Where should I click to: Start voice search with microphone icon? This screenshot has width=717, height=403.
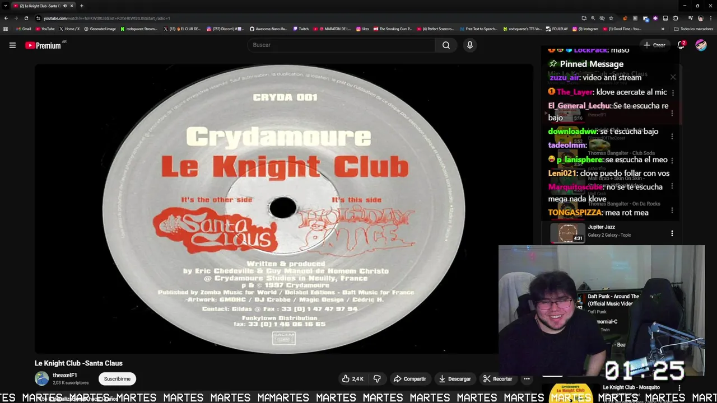pyautogui.click(x=470, y=45)
